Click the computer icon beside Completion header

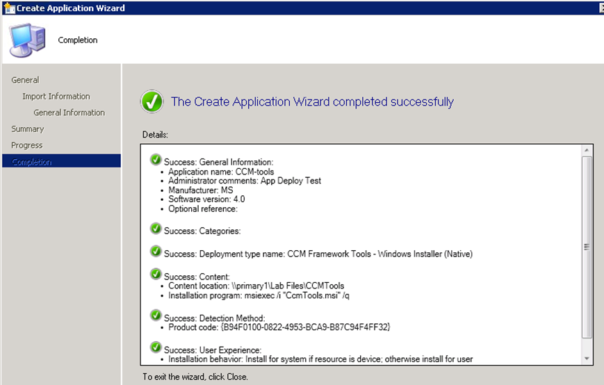(x=28, y=40)
